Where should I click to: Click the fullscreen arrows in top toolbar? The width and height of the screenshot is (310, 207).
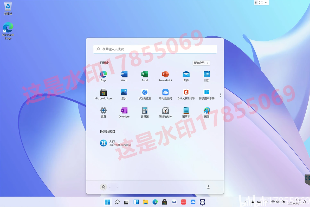(x=261, y=3)
